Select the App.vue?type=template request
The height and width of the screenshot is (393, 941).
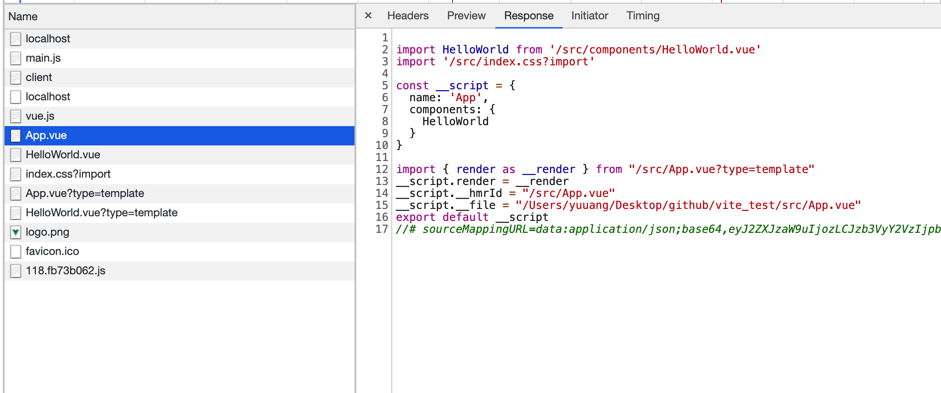pyautogui.click(x=85, y=193)
